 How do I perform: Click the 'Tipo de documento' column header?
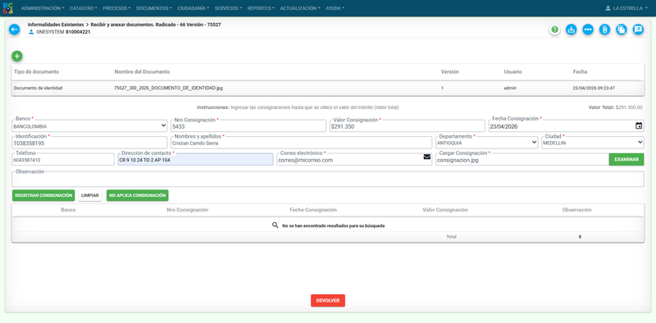pyautogui.click(x=36, y=72)
